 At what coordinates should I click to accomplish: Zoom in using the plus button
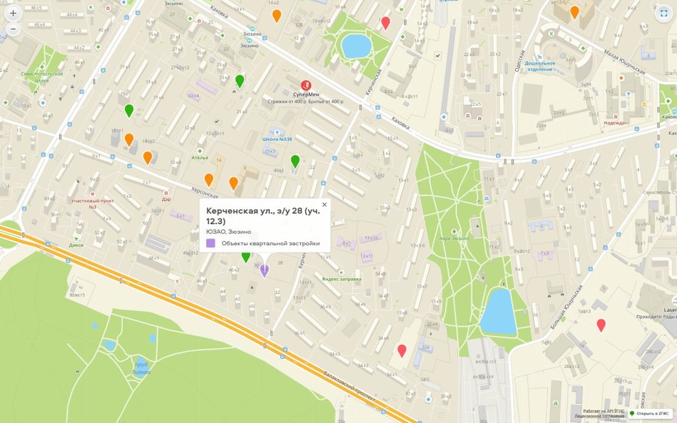[x=13, y=13]
